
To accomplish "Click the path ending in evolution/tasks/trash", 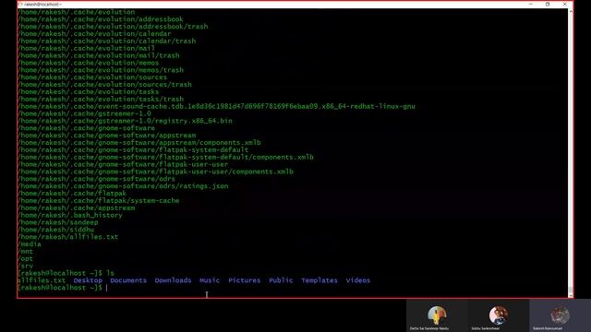I will click(101, 99).
